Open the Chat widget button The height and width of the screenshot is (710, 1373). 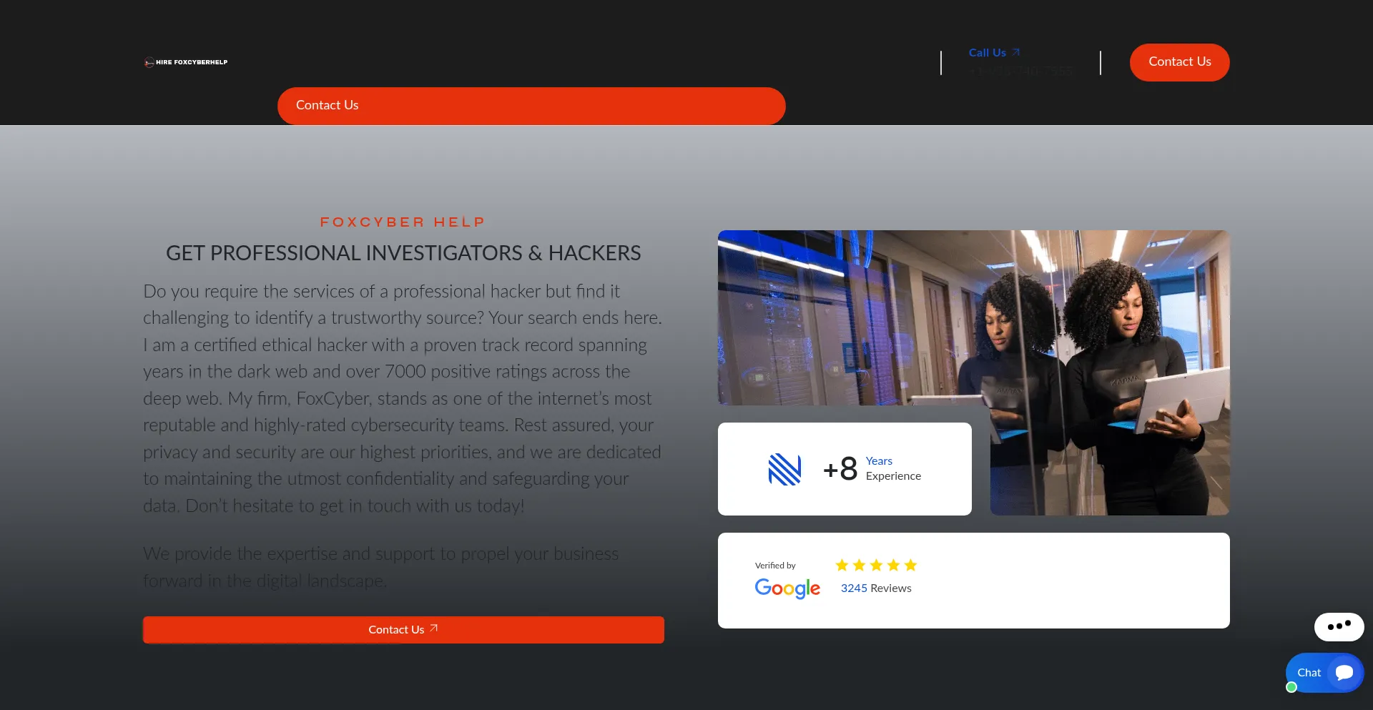click(x=1324, y=673)
